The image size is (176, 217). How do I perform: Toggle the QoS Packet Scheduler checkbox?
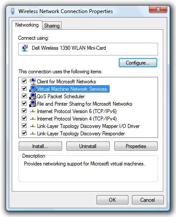tap(24, 96)
